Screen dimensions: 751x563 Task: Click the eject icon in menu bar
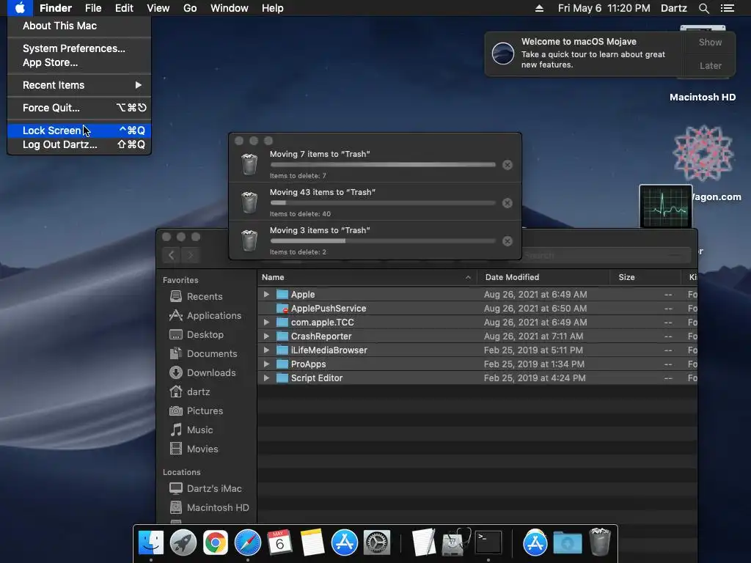coord(539,8)
